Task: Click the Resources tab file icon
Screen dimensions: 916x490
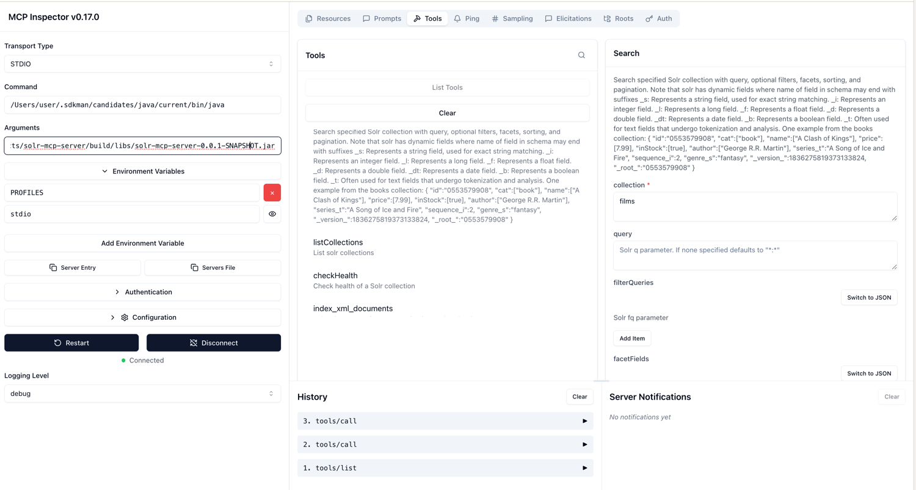Action: click(309, 19)
